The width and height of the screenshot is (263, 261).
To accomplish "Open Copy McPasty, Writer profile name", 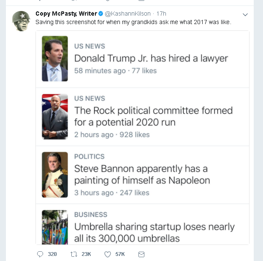I will pyautogui.click(x=66, y=14).
